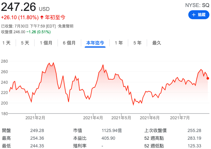Click the 2021年6月 axis label
Screen dimensions: 211x149
click(150, 118)
